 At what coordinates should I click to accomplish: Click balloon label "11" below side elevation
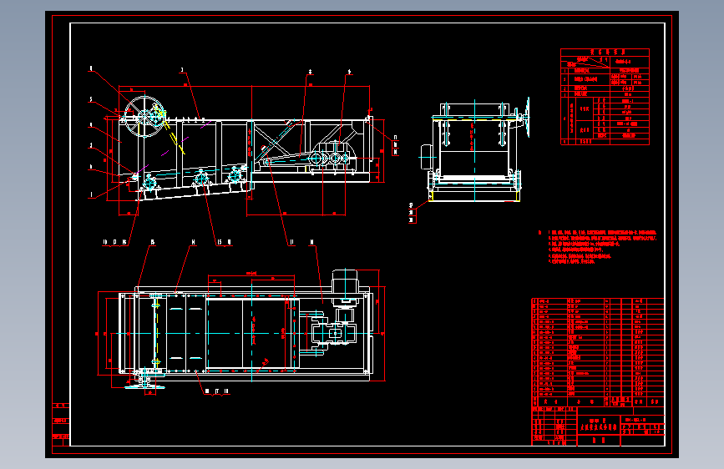pos(291,242)
